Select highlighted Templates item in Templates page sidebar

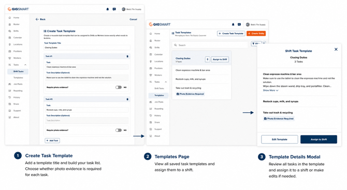[x=158, y=95]
